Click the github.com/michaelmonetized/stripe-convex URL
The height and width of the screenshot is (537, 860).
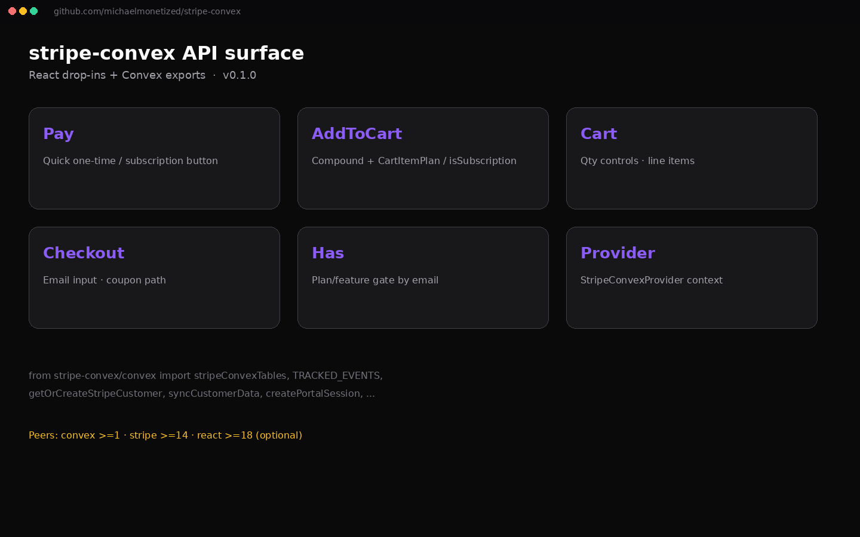pos(147,11)
